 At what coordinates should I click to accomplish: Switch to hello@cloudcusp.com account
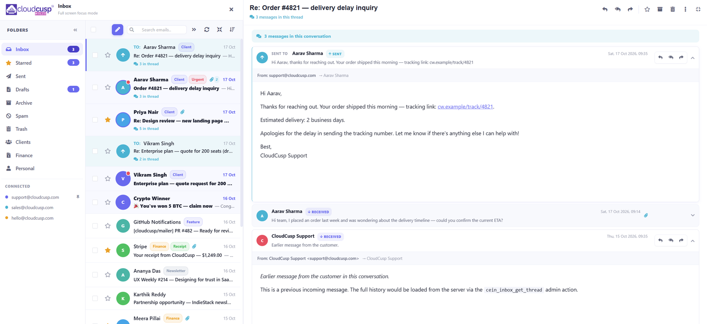pyautogui.click(x=32, y=218)
